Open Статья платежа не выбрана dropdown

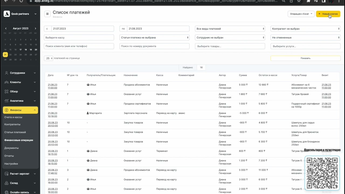click(154, 37)
